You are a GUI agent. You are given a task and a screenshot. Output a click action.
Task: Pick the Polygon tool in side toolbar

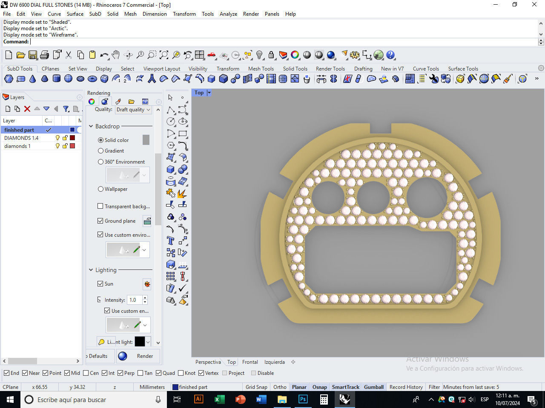[171, 145]
